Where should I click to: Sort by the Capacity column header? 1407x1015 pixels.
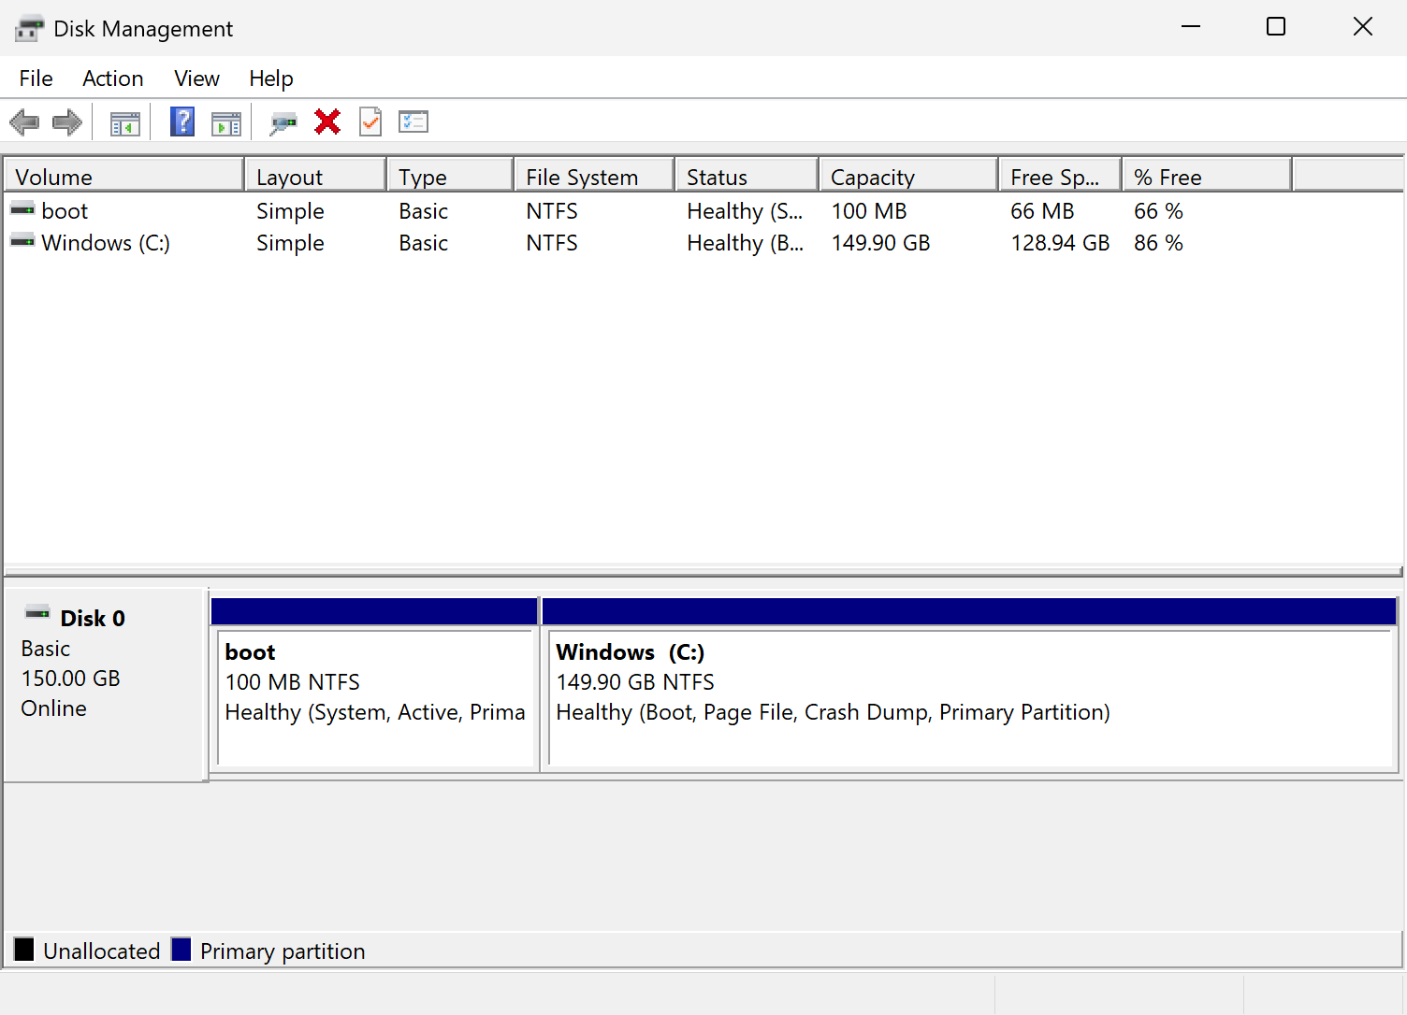(908, 176)
